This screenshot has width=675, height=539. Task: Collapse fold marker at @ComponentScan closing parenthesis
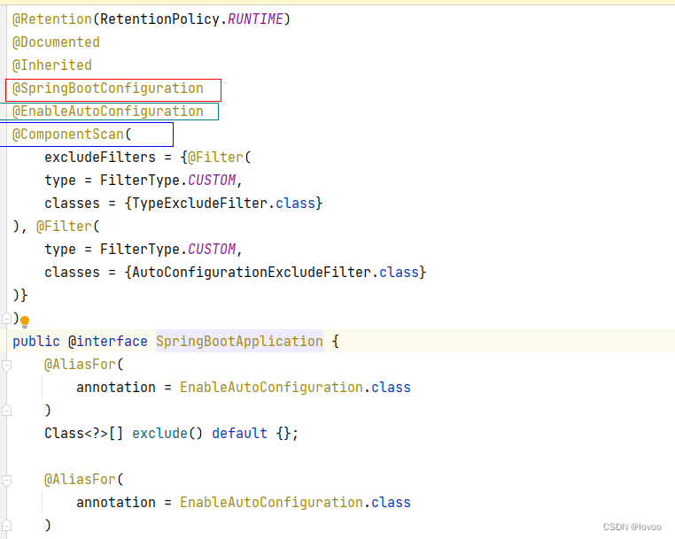[x=6, y=319]
